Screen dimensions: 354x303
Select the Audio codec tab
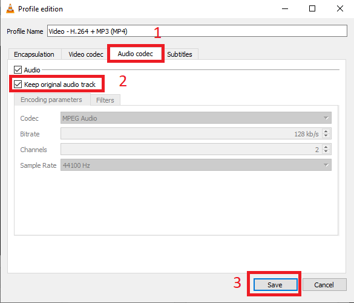[136, 54]
